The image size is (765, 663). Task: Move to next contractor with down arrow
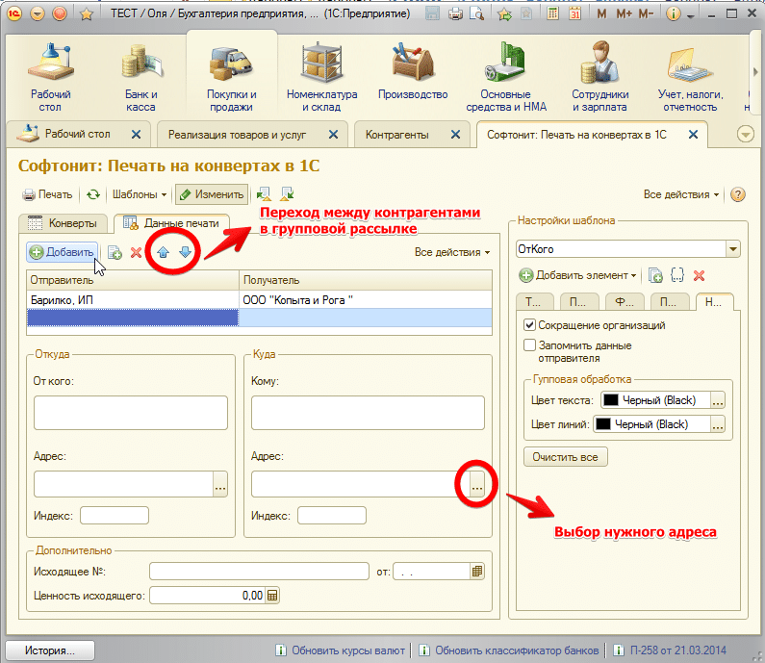point(185,253)
